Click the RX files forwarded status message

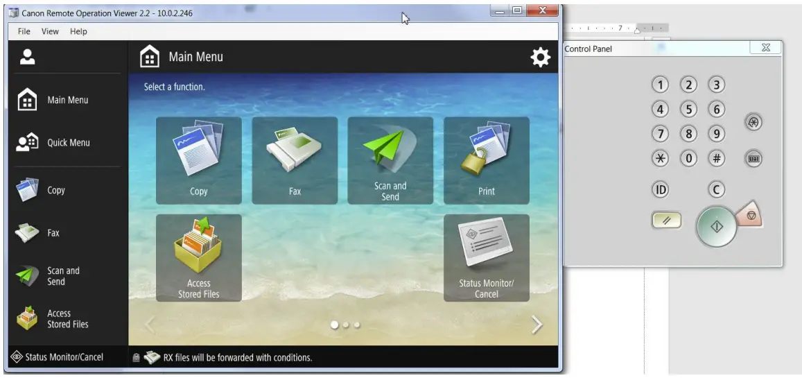pyautogui.click(x=238, y=357)
